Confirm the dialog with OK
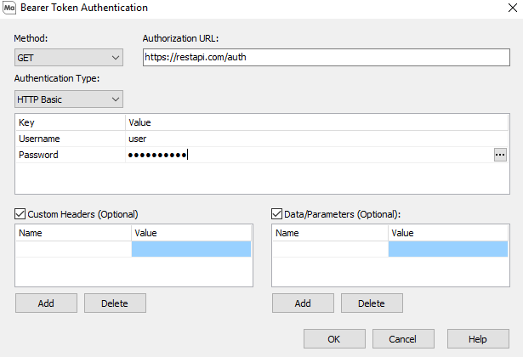Image resolution: width=523 pixels, height=357 pixels. pos(334,338)
